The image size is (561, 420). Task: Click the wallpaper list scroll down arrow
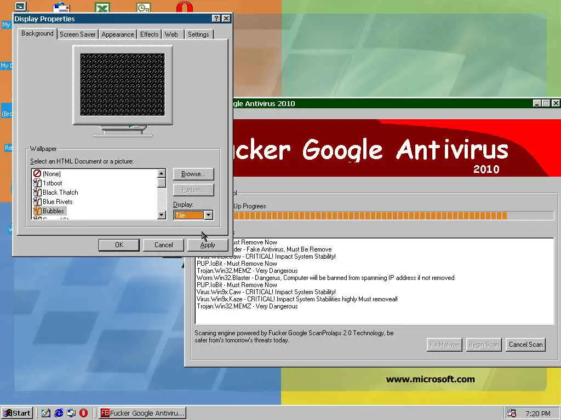162,215
